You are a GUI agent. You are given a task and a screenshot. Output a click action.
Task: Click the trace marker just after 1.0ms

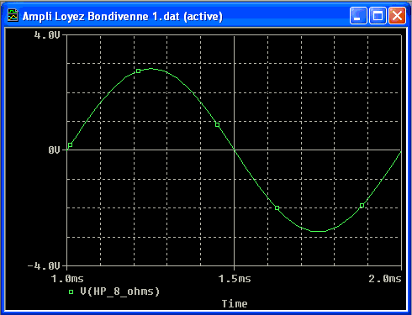point(71,144)
